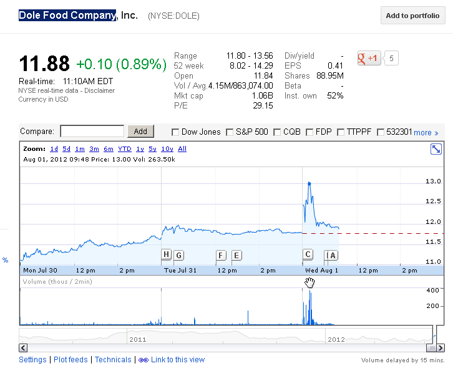Screen dimensions: 453x376
Task: Set chart zoom to 10y
Action: pyautogui.click(x=167, y=149)
